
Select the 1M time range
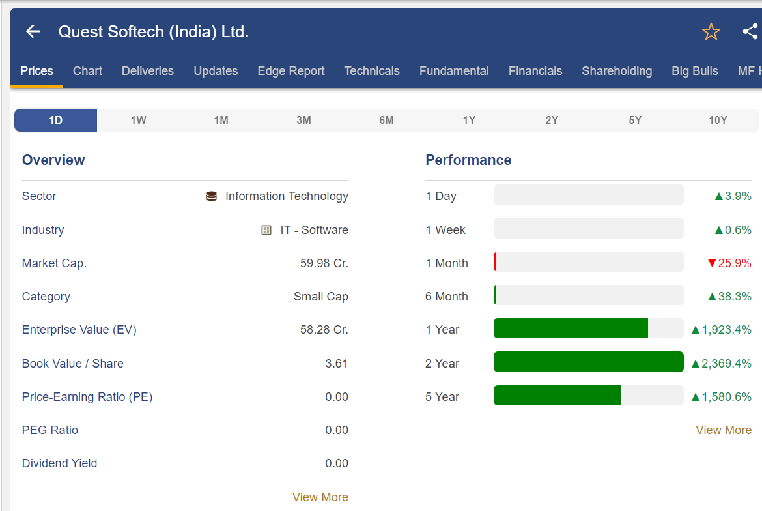(x=221, y=120)
